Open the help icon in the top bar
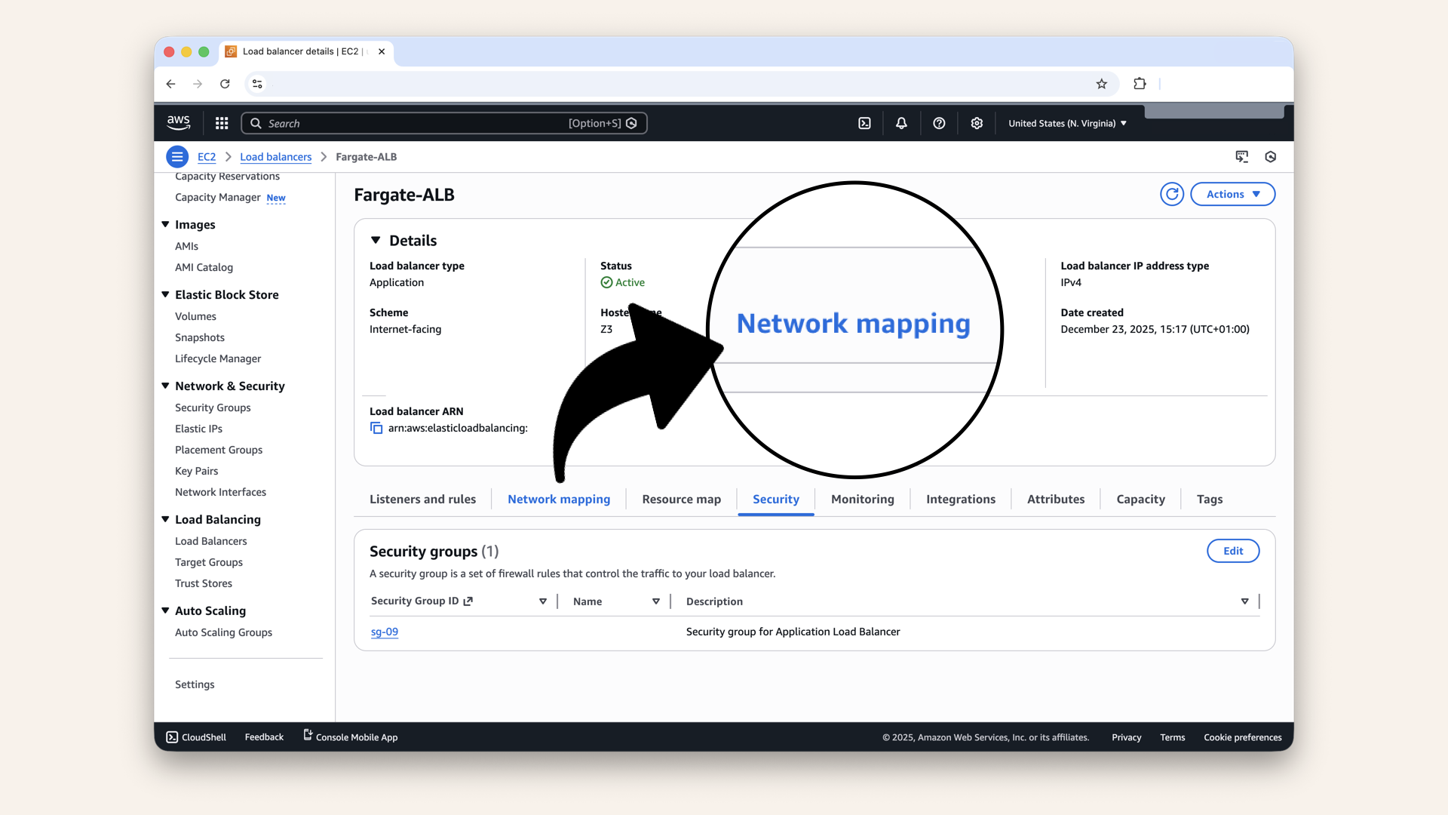 [939, 123]
